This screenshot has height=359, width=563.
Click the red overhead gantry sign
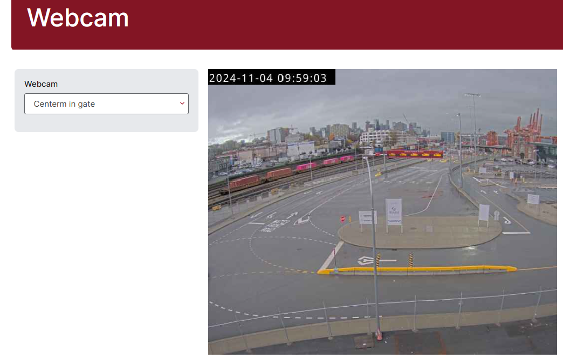414,154
